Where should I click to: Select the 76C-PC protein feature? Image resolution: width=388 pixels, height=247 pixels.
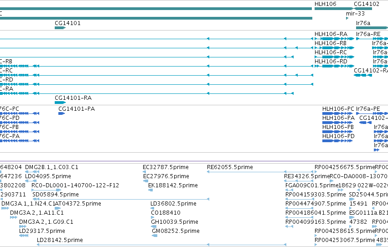point(20,113)
